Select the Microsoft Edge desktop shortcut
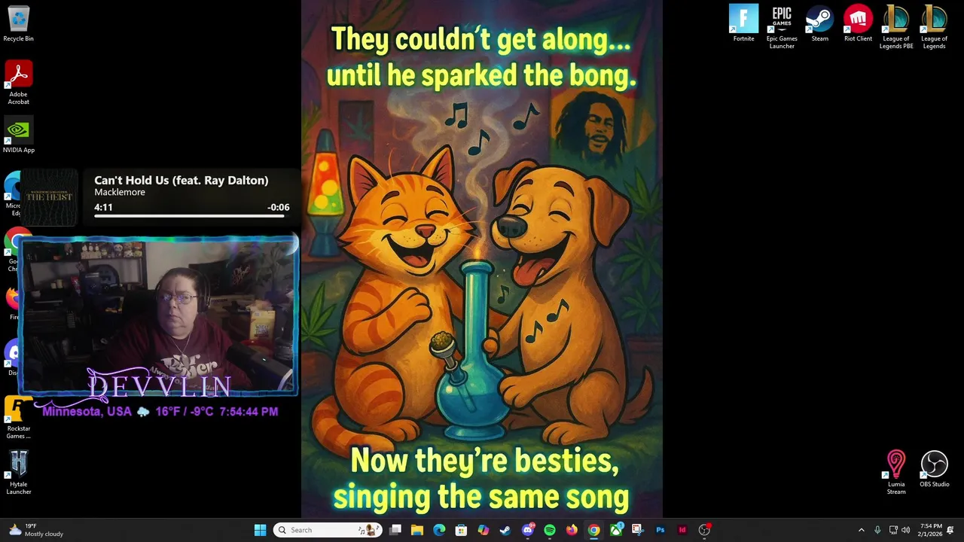Viewport: 964px width, 542px height. tap(12, 193)
